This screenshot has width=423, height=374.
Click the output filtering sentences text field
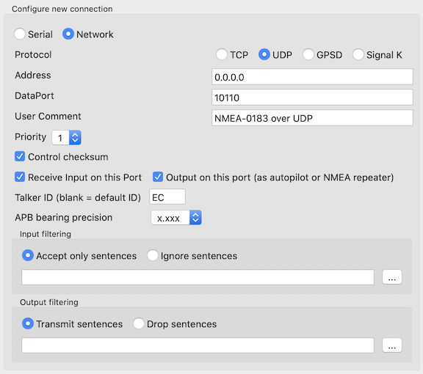pos(198,345)
